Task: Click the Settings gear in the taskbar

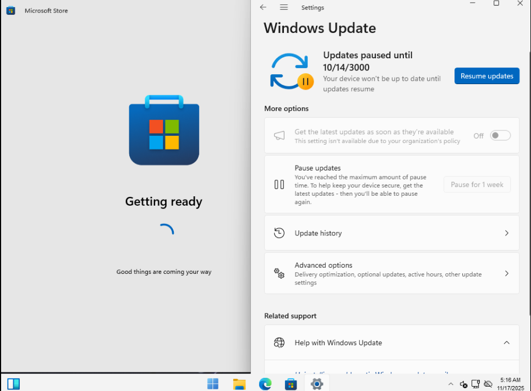Action: click(317, 384)
